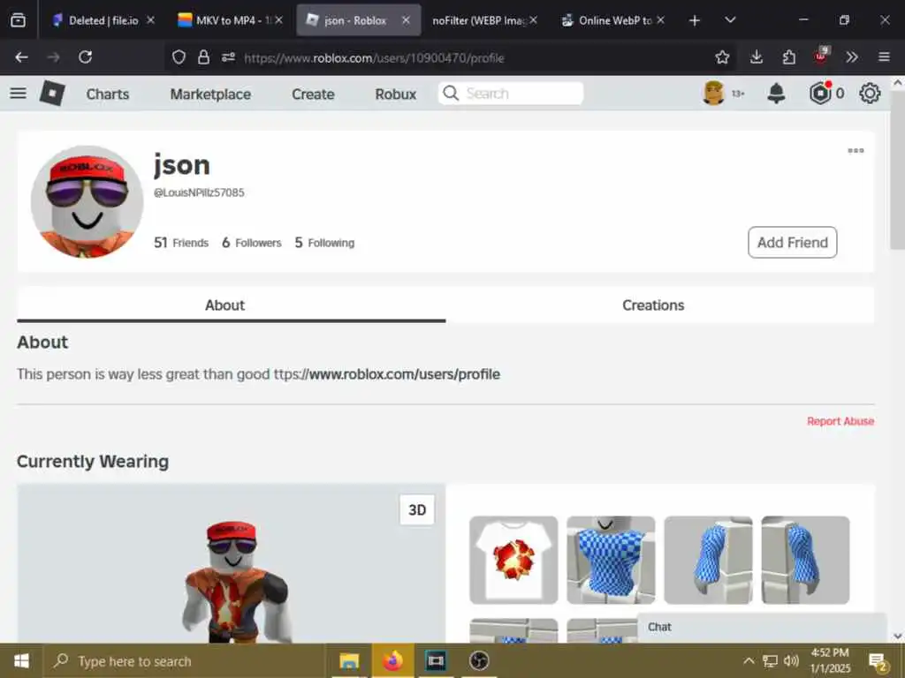This screenshot has width=905, height=678.
Task: Toggle the 3D avatar view
Action: click(417, 509)
